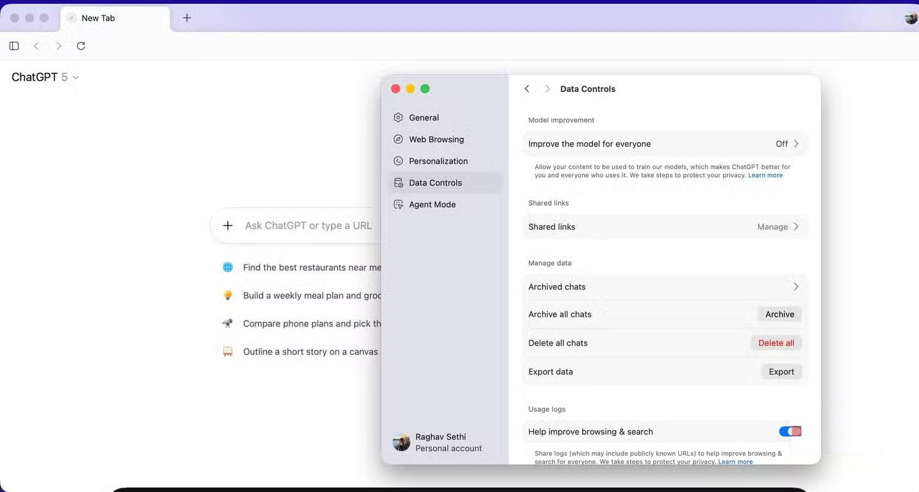
Task: Click the Export data button
Action: tap(781, 372)
